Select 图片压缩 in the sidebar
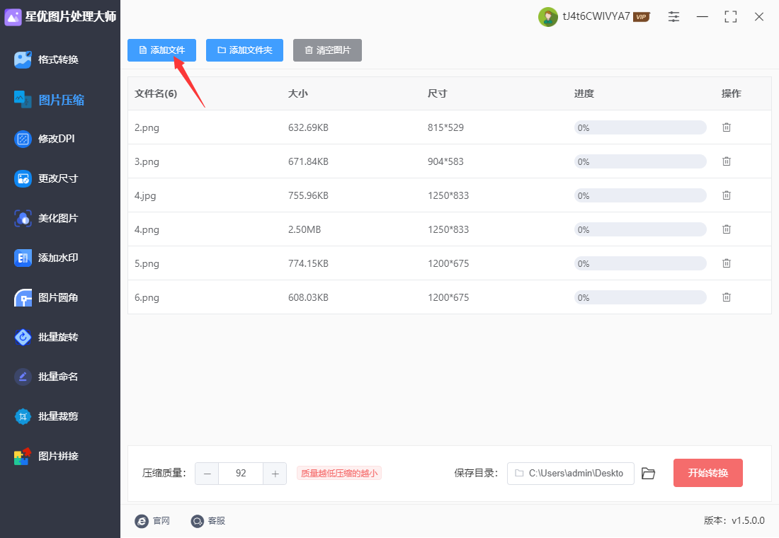 (x=49, y=100)
